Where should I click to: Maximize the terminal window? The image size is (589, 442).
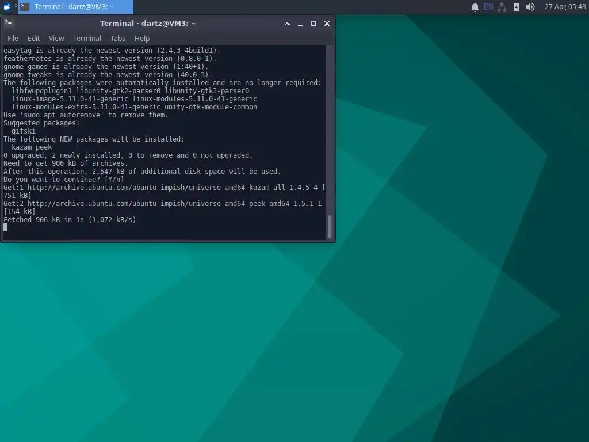[313, 23]
